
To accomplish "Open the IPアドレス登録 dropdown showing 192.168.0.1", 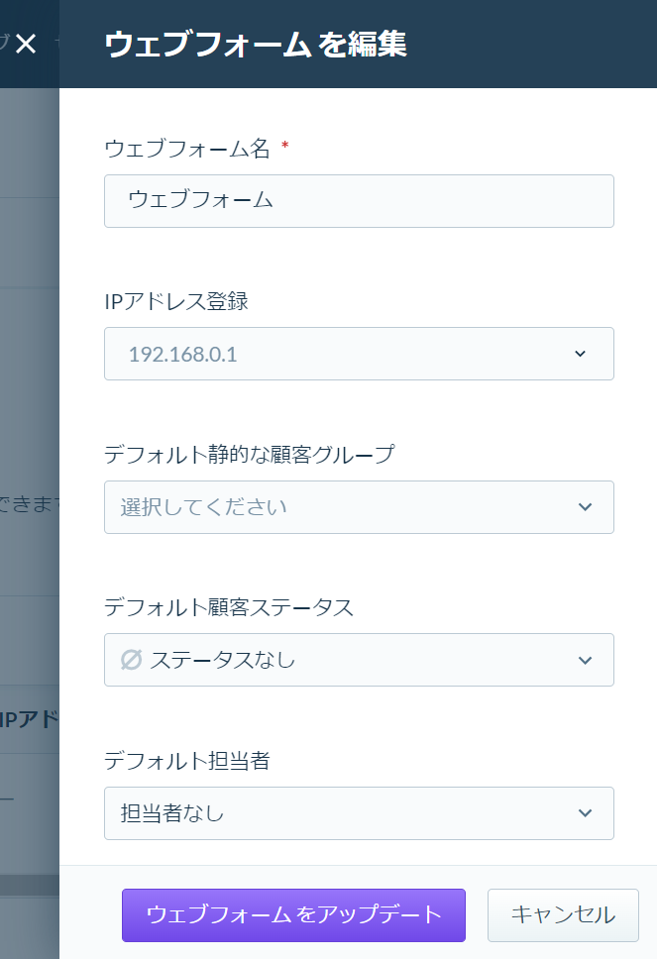I will (x=359, y=354).
